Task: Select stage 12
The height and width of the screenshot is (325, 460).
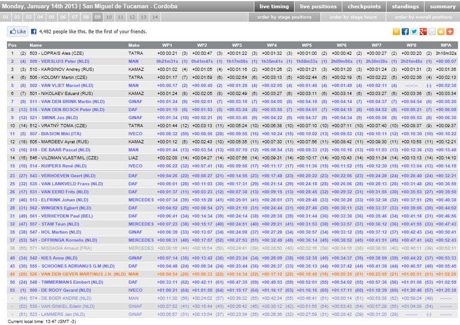Action: [x=132, y=17]
